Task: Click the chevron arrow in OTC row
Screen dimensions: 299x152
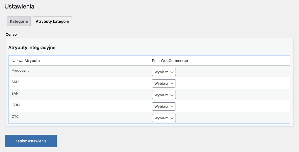Action: click(172, 118)
